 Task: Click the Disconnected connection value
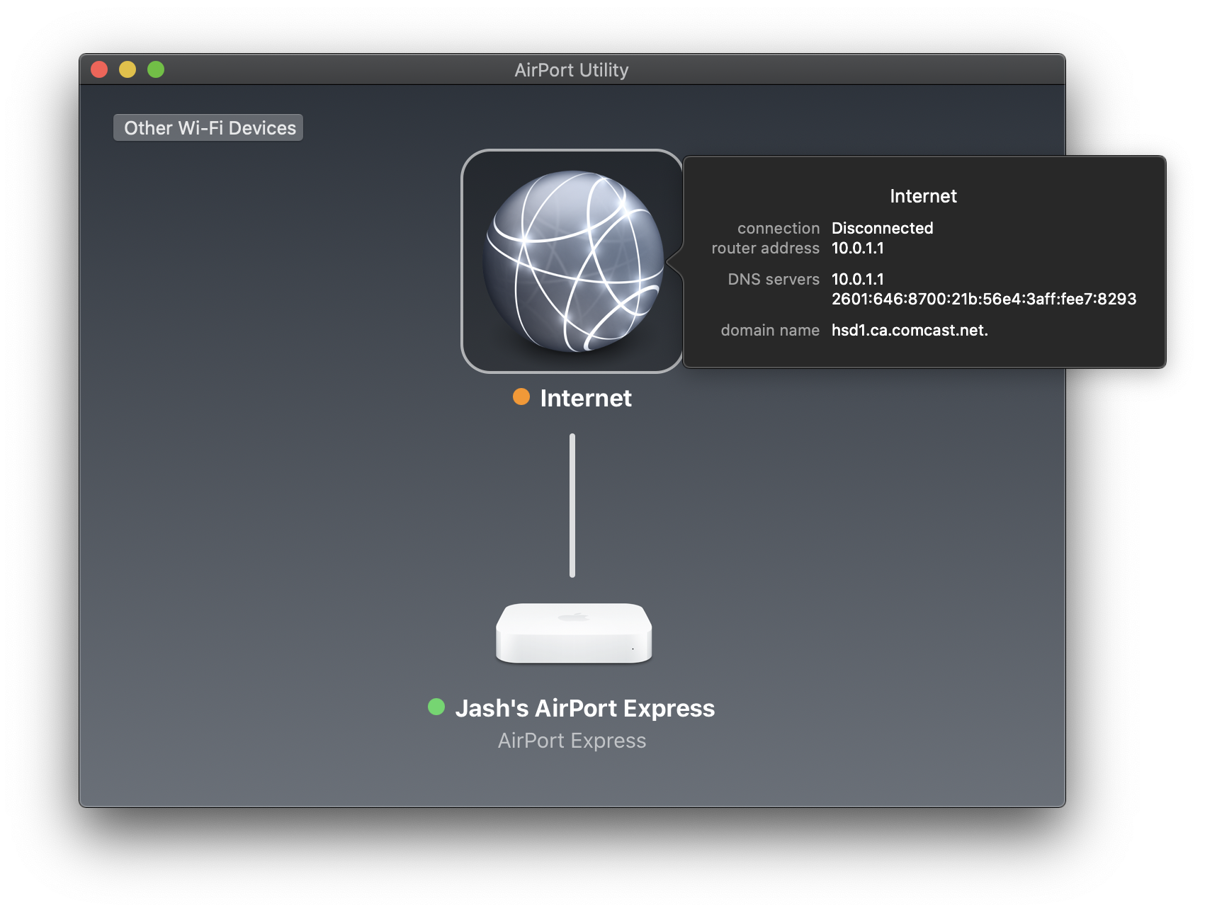[882, 228]
